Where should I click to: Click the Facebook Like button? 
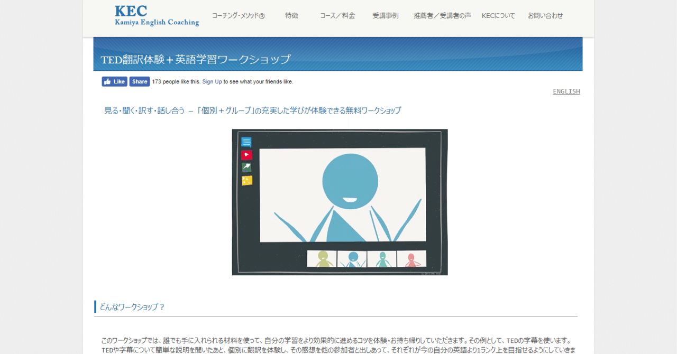click(115, 81)
